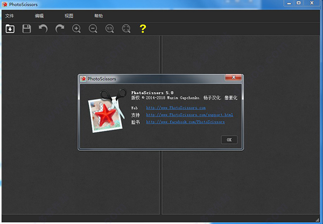
Task: Maximize the main PhotoScissors window
Action: 298,3
